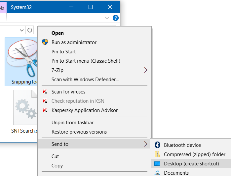Maximize the System32 window
This screenshot has height=176, width=231.
click(91, 7)
